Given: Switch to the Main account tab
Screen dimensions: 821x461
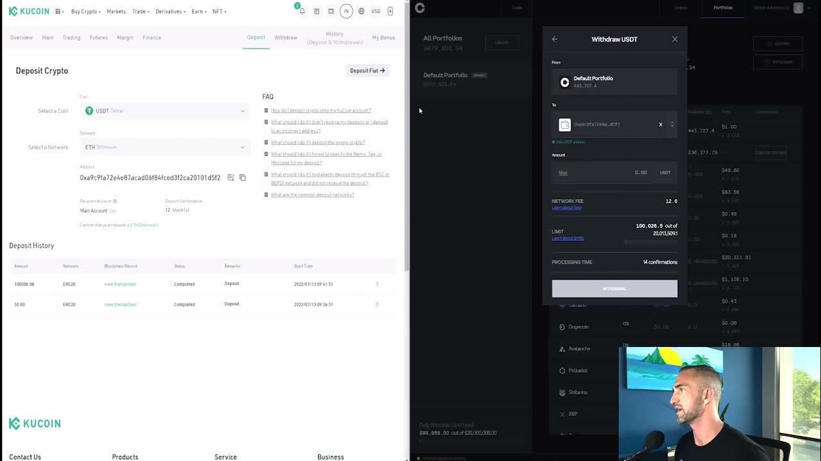Looking at the screenshot, I should click(x=47, y=38).
